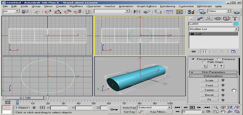Toggle Angle Snap icon

tap(58, 12)
